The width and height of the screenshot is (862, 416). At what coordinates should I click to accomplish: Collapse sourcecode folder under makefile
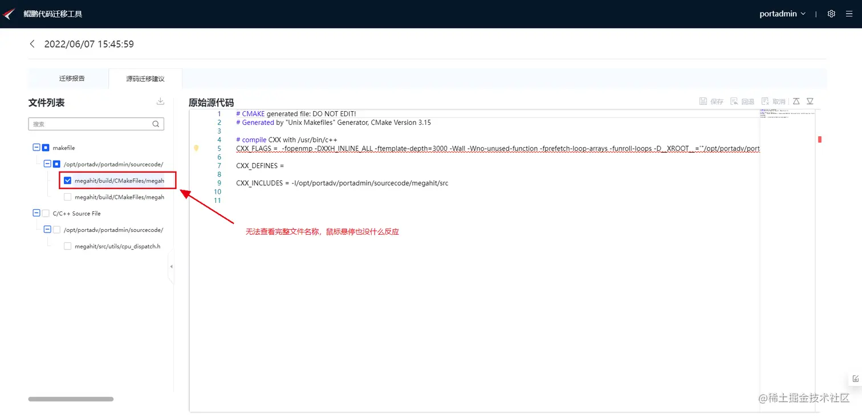tap(47, 164)
